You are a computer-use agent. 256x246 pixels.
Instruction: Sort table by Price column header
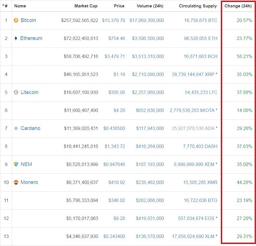[119, 6]
